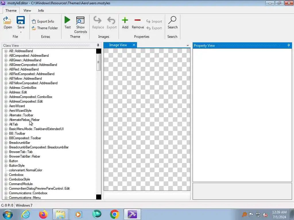Expand the ABGreen::AddressBand node

pyautogui.click(x=6, y=60)
